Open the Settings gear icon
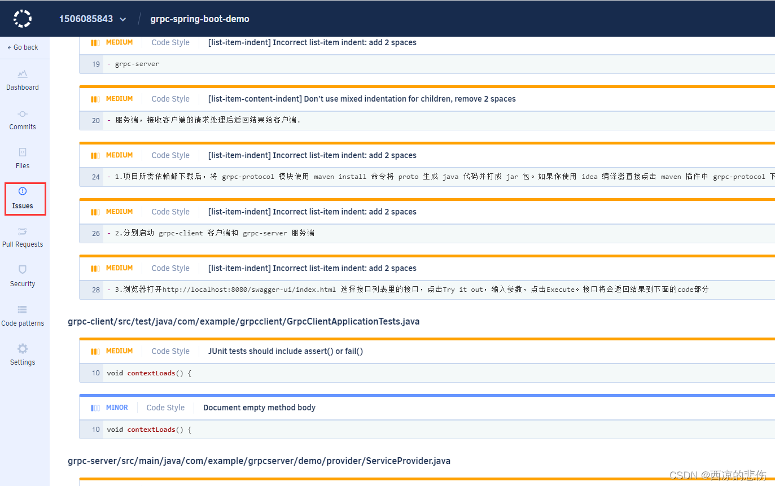 (23, 348)
